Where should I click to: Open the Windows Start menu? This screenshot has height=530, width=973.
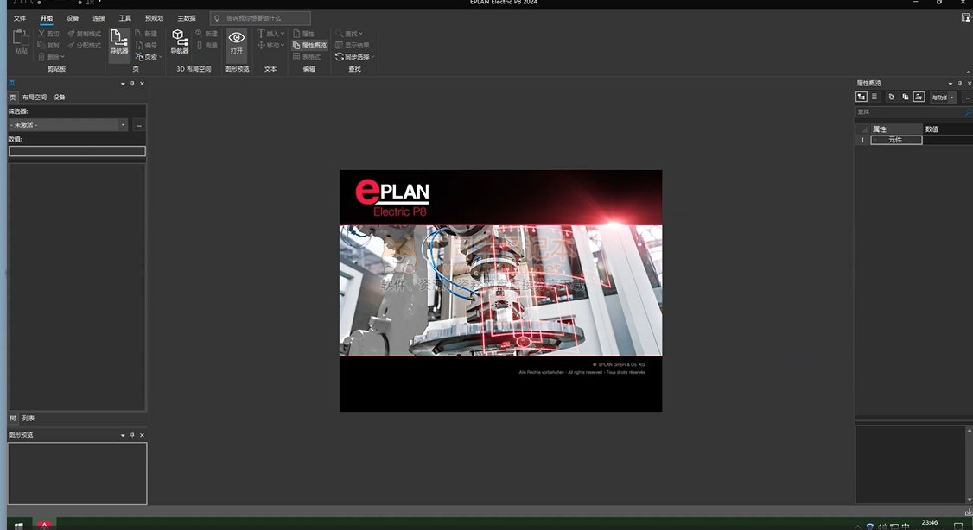18,525
